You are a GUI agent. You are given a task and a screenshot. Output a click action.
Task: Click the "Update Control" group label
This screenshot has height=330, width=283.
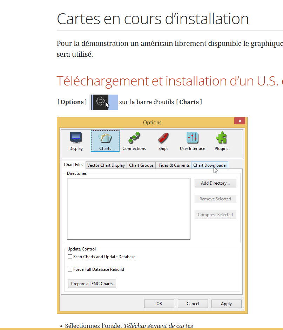tap(82, 249)
